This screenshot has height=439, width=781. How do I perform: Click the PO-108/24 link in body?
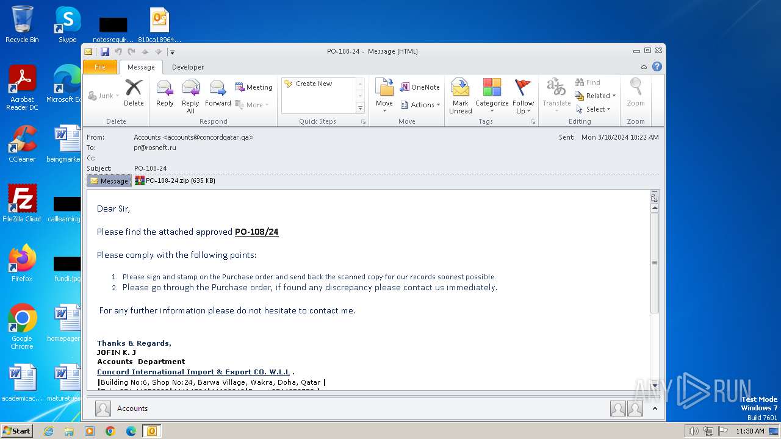(257, 232)
